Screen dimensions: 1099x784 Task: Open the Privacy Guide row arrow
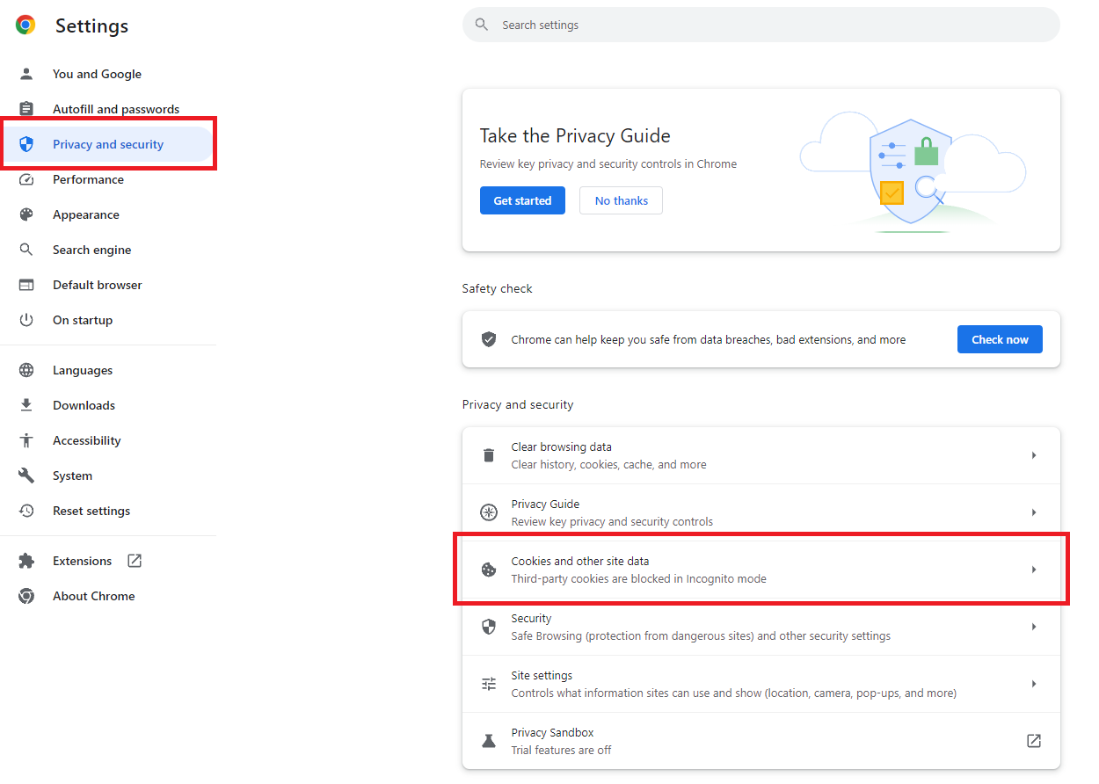1034,512
